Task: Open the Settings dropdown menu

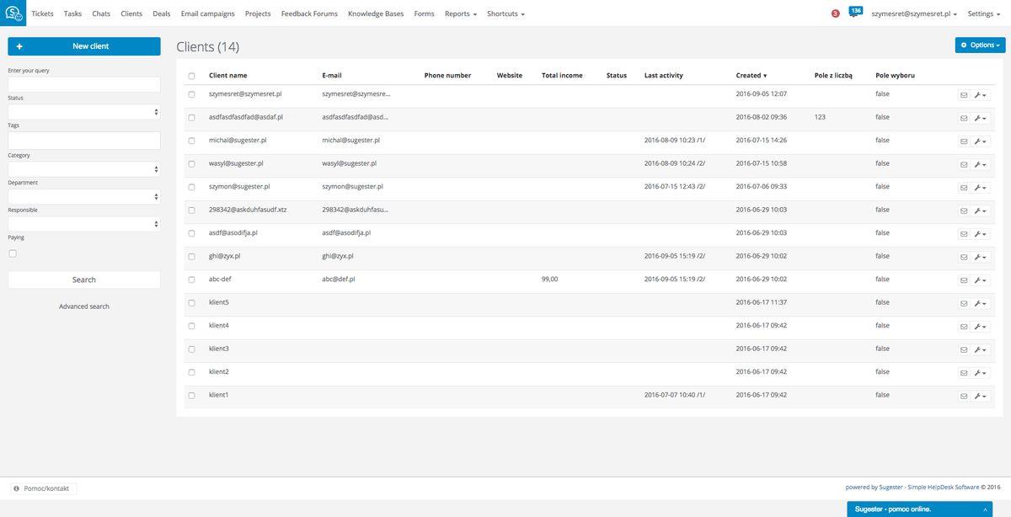Action: 984,14
